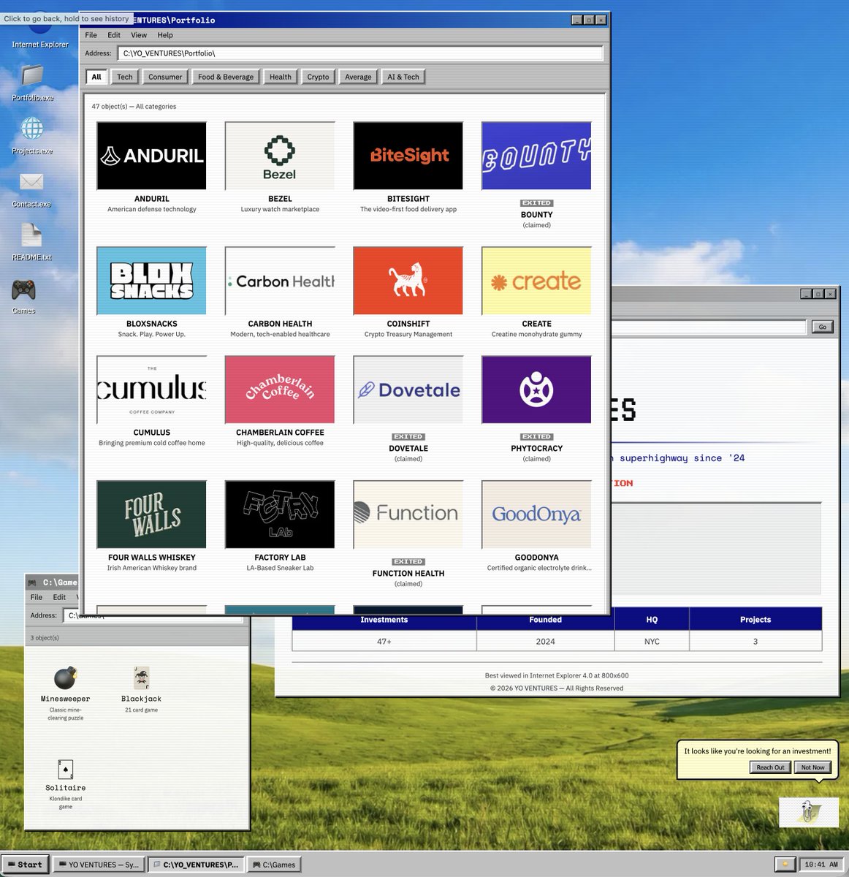
Task: Click Not Now in the assistant bubble
Action: pos(812,767)
